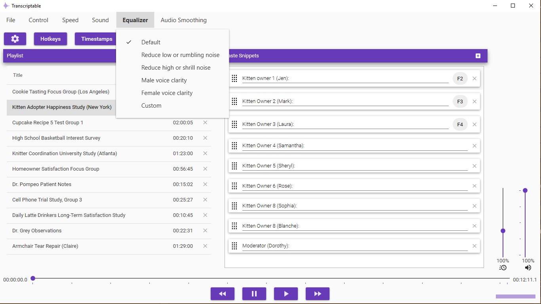
Task: Click drag handle for Moderator (Dorothy) snippet
Action: tap(234, 246)
